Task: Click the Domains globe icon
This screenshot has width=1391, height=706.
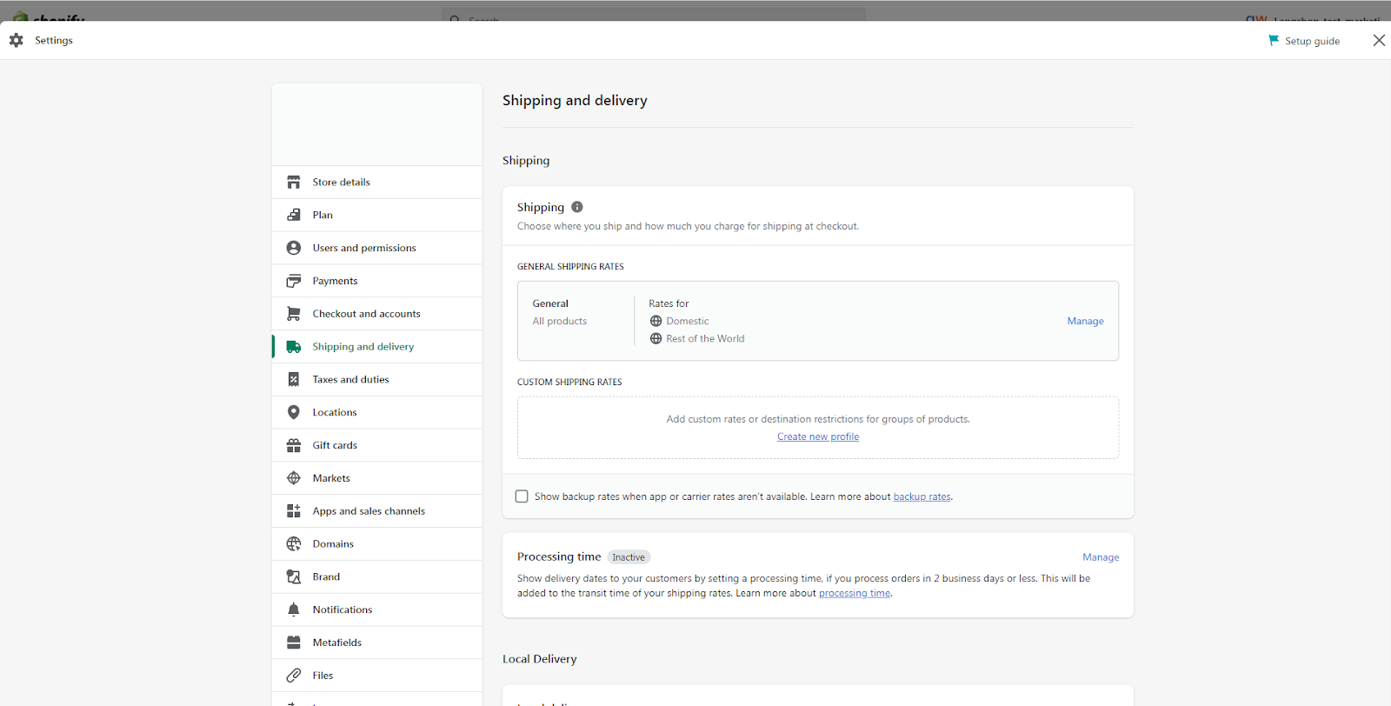Action: [294, 544]
